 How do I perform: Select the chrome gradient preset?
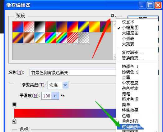click(x=40, y=38)
